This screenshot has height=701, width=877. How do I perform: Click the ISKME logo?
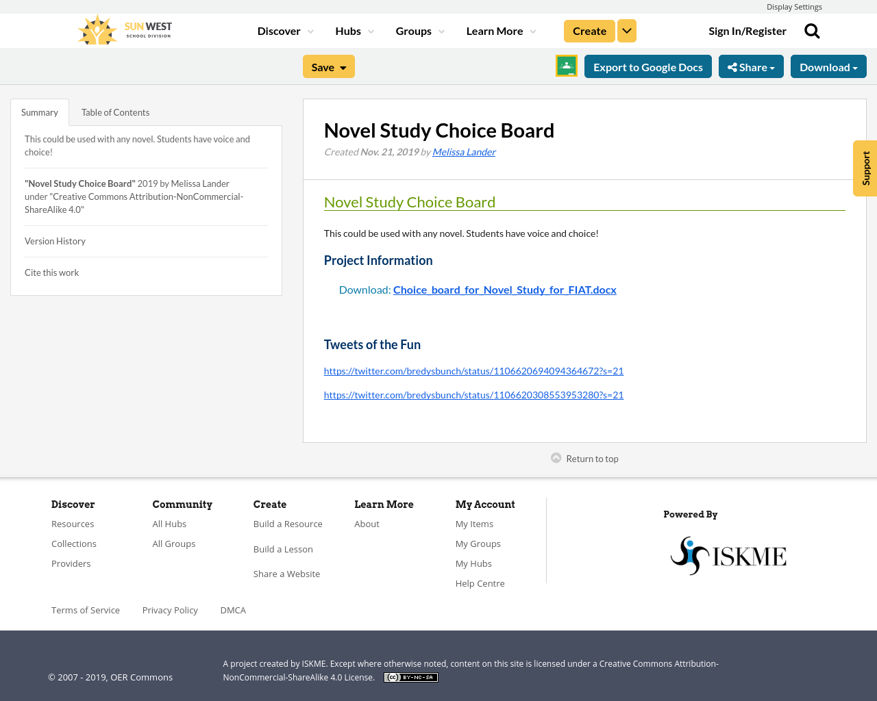pos(728,555)
